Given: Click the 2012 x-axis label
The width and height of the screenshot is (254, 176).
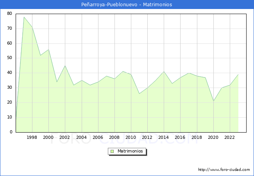Looking at the screenshot, I should click(147, 137).
